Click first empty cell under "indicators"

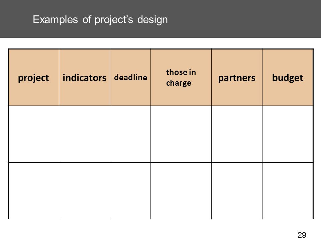pos(84,134)
